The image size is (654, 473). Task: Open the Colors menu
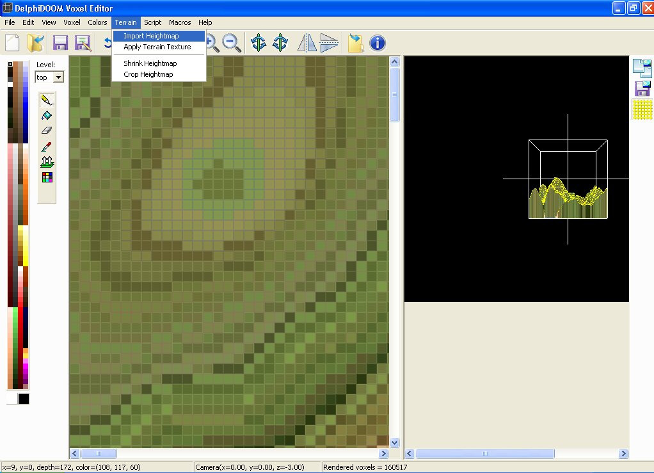pyautogui.click(x=97, y=22)
